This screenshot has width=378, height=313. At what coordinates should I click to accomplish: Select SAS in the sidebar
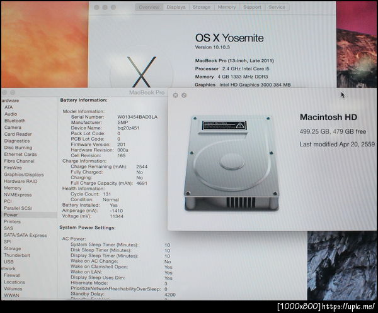tap(8, 228)
